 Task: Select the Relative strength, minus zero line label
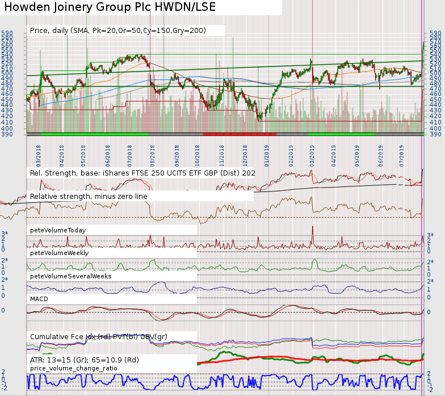click(89, 197)
